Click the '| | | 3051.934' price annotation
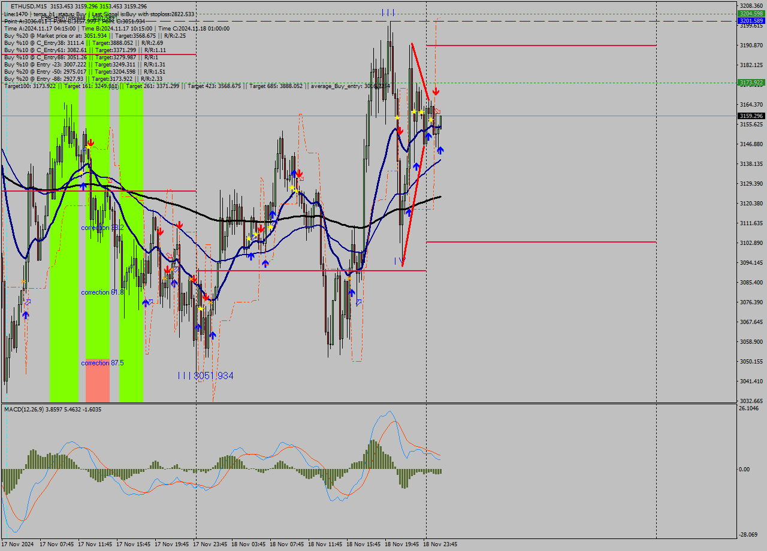The image size is (767, 551). 206,376
